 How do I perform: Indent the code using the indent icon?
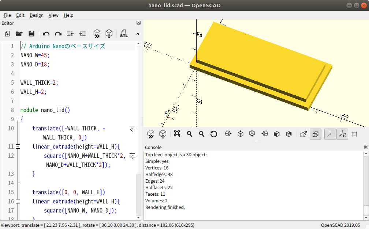pos(82,33)
